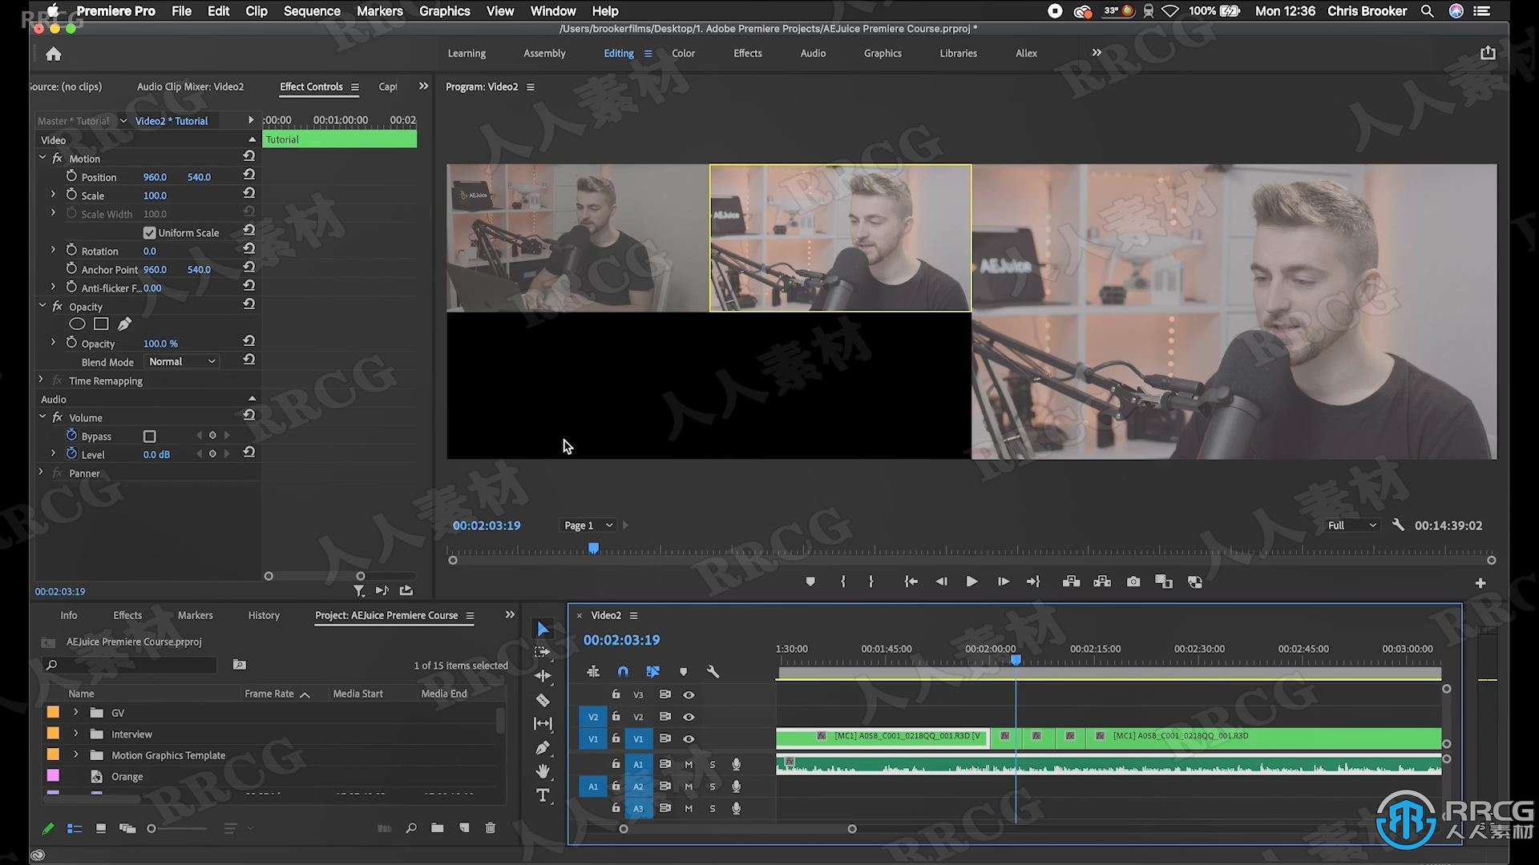Viewport: 1539px width, 865px height.
Task: Toggle Uniform Scale checkbox
Action: pyautogui.click(x=149, y=233)
